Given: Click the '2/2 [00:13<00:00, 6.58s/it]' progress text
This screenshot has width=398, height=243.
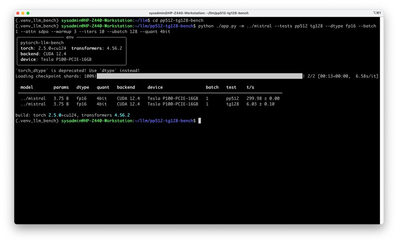Looking at the screenshot, I should (343, 76).
